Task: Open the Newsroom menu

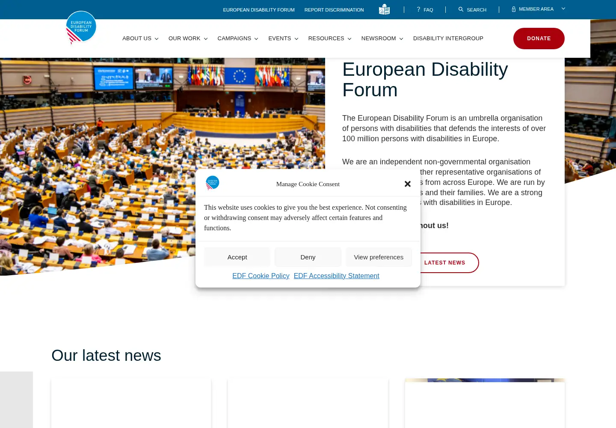Action: 379,39
